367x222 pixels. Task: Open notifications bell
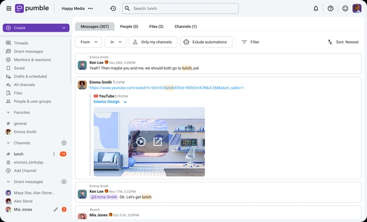316,9
